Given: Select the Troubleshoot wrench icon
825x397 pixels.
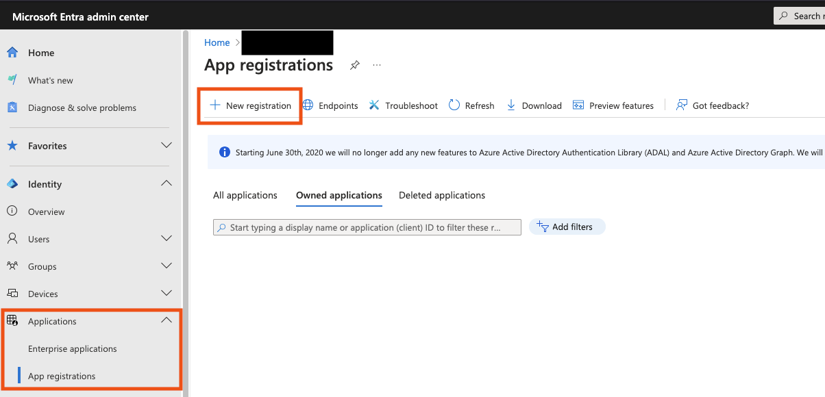Looking at the screenshot, I should [x=374, y=105].
